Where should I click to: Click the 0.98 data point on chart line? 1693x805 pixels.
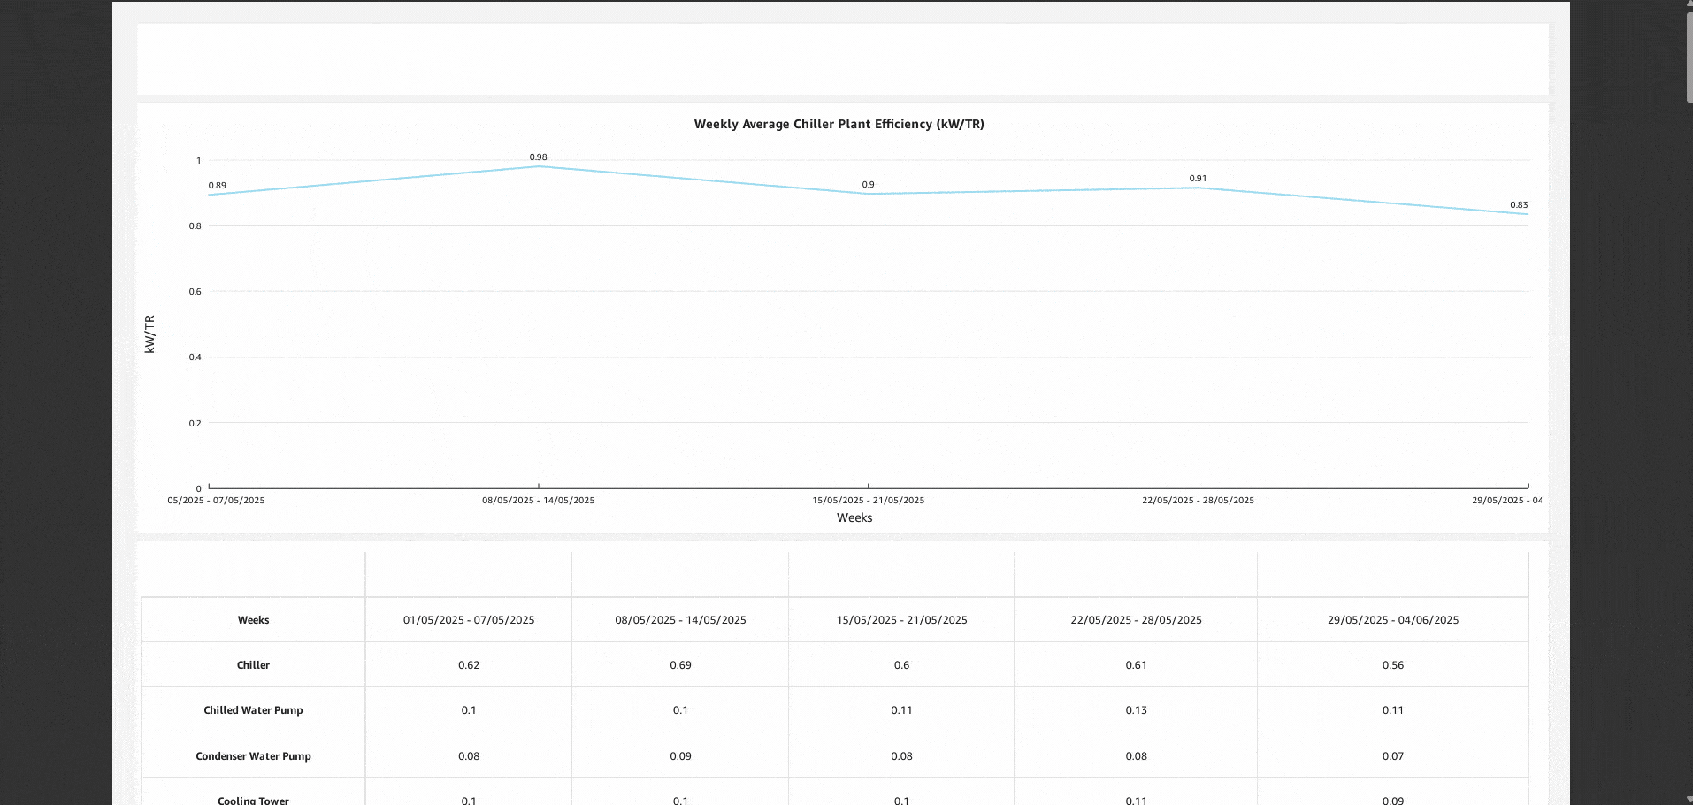pyautogui.click(x=539, y=166)
